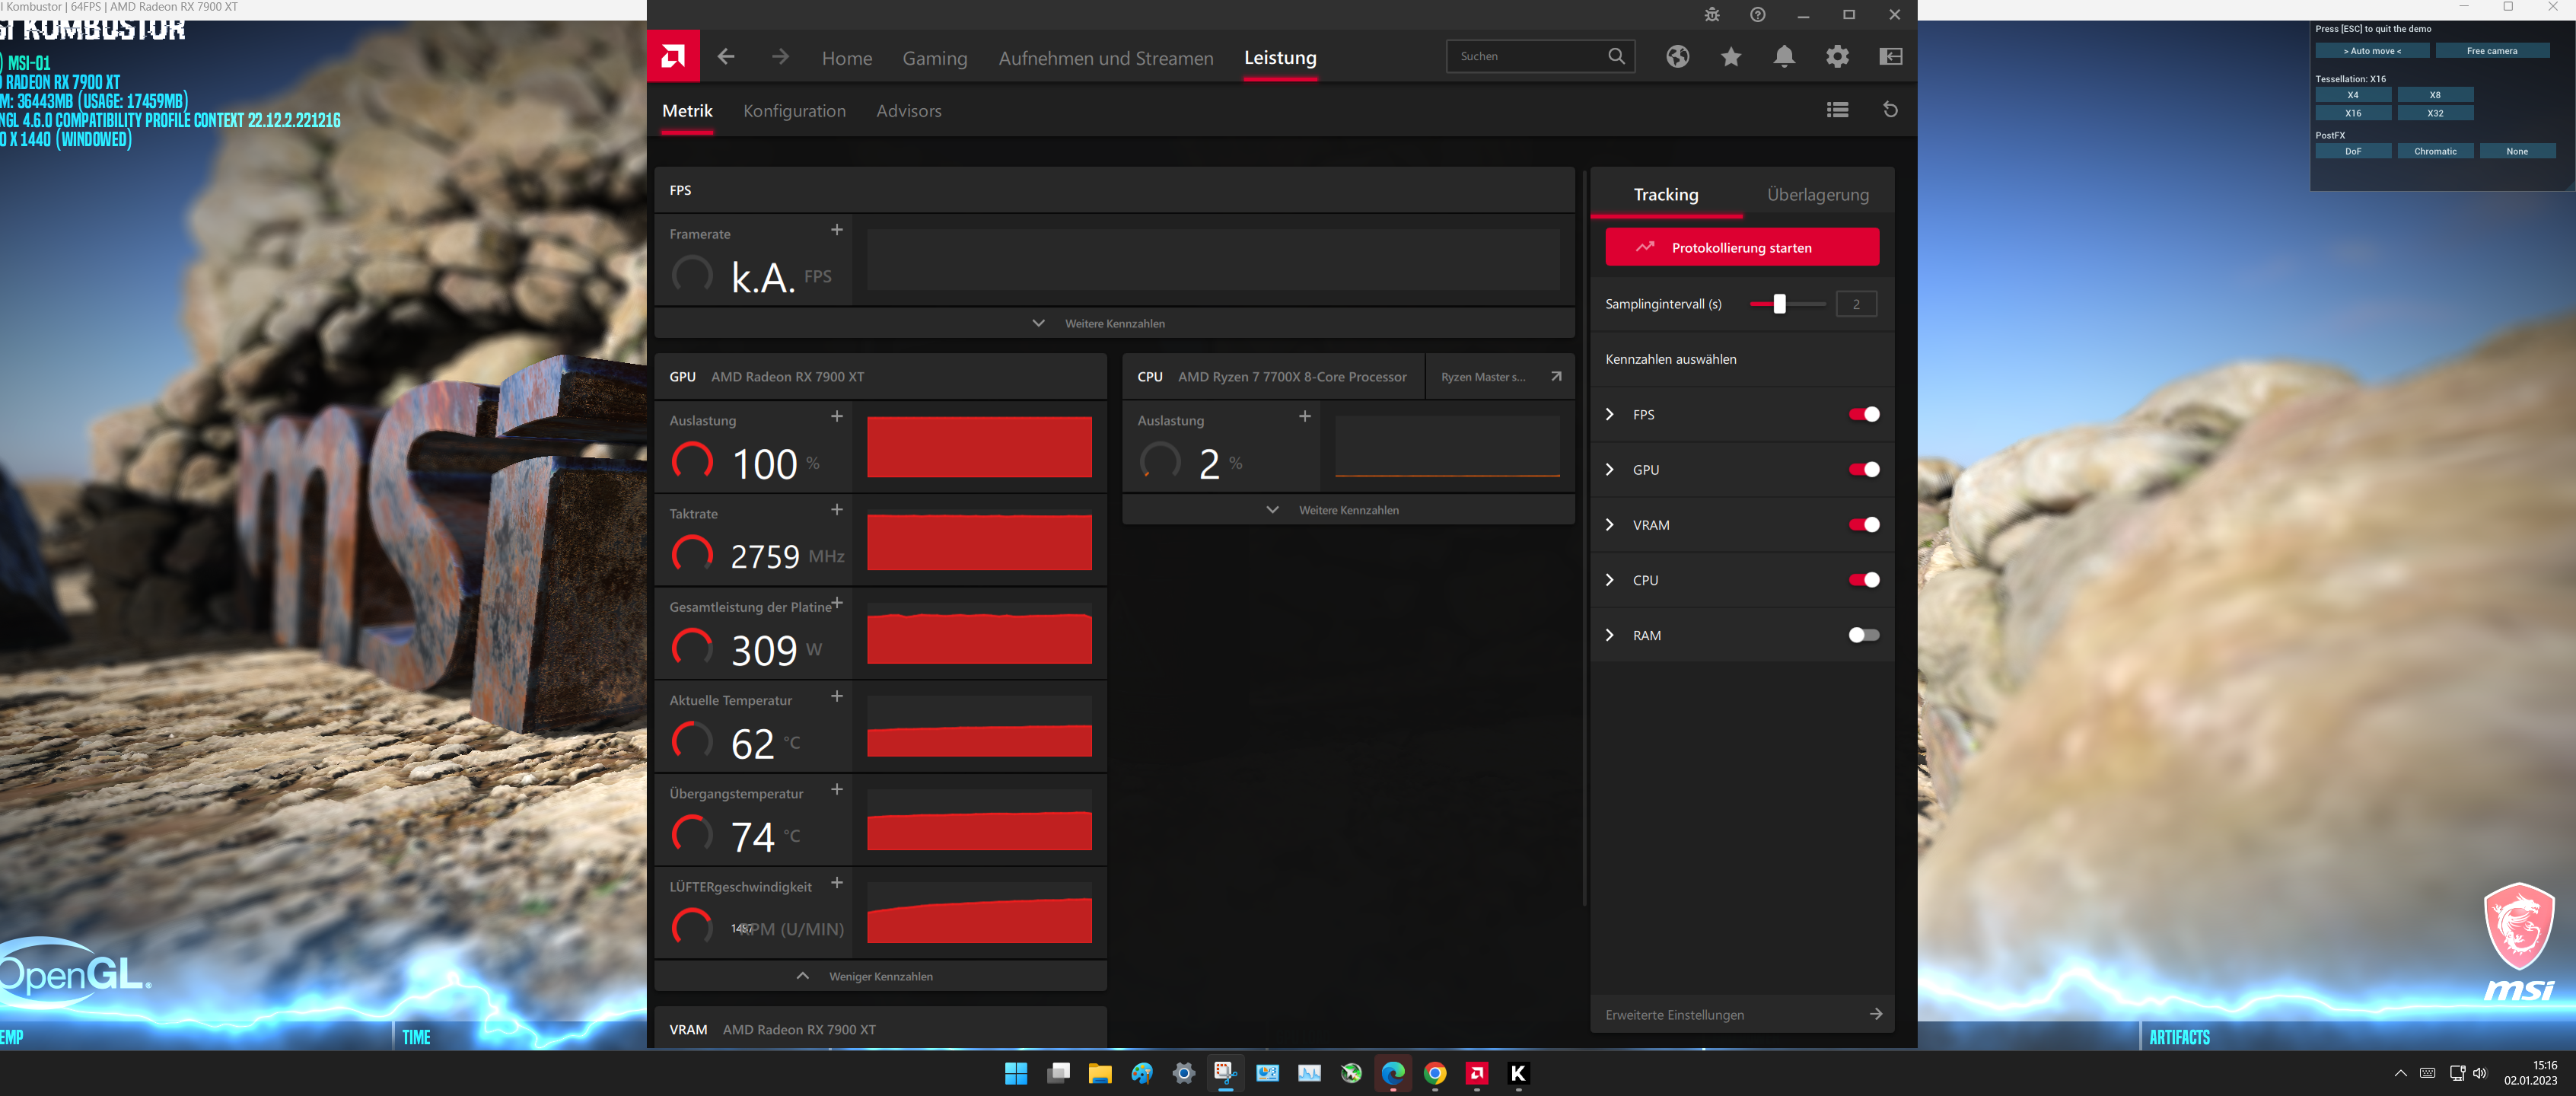Click the AMD logo home icon
The height and width of the screenshot is (1096, 2576).
pos(673,56)
